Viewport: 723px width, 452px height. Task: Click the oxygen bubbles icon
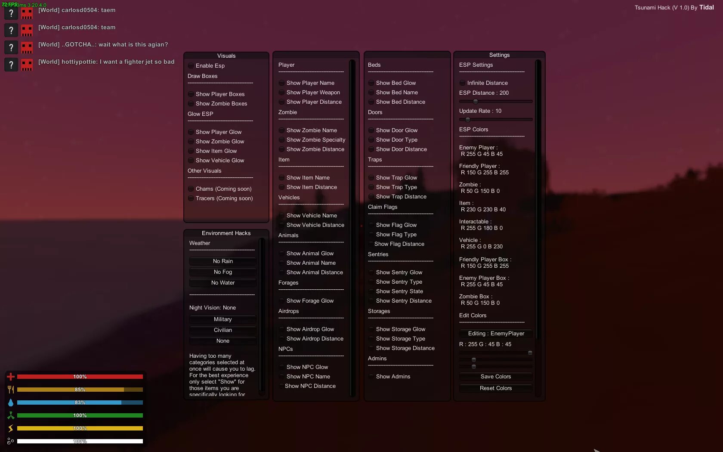tap(11, 441)
